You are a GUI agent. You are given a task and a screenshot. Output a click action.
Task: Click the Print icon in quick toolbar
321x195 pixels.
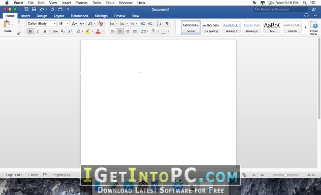pos(60,9)
